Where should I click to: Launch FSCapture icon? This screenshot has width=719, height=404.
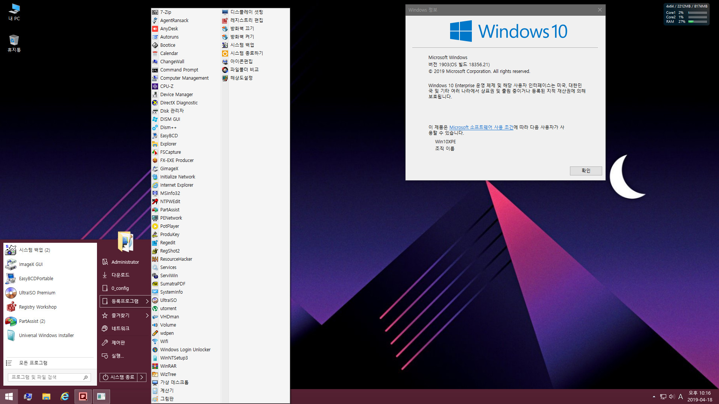(x=155, y=152)
